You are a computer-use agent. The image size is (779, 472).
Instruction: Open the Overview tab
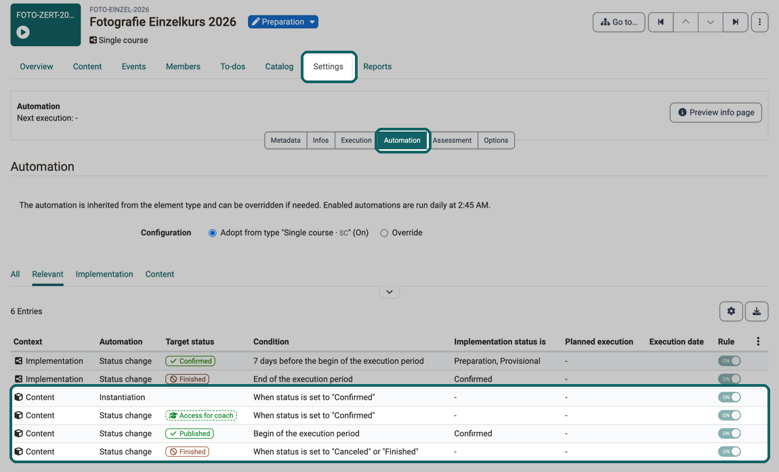(37, 66)
